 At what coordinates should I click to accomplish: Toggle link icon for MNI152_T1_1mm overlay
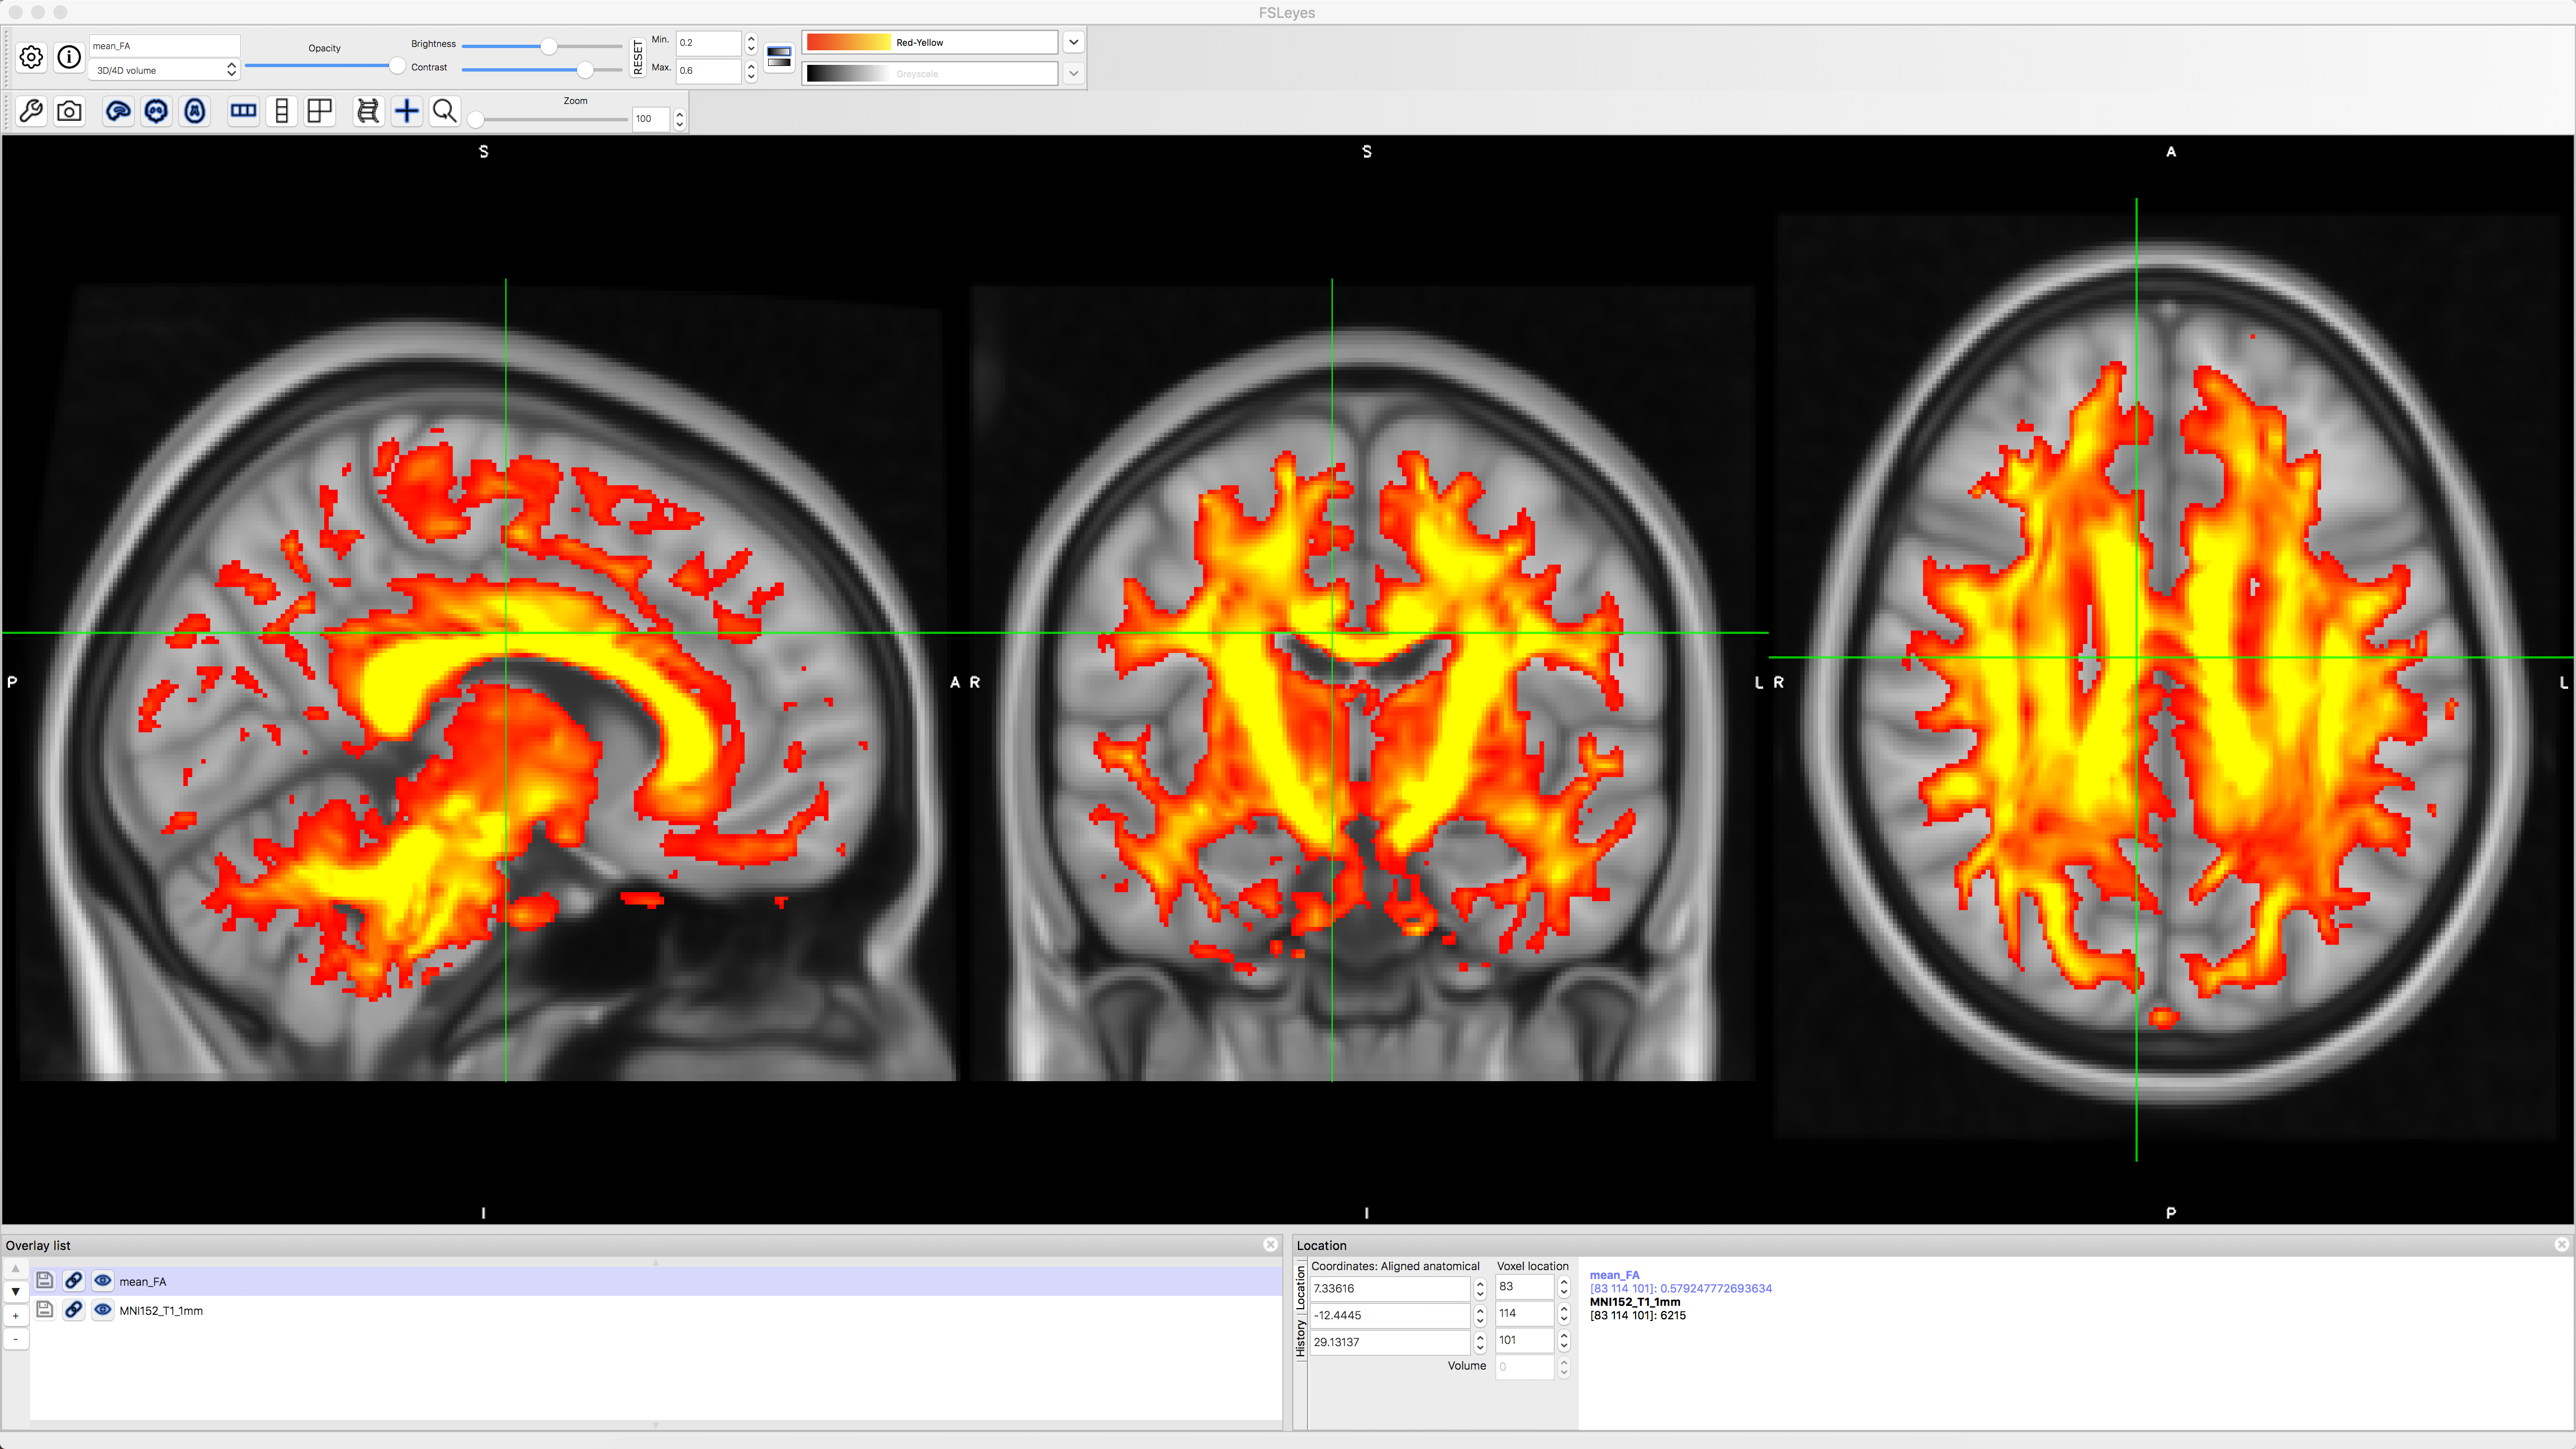pos(73,1309)
